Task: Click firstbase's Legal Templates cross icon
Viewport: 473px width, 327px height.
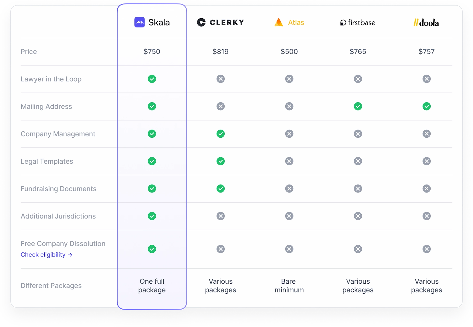Action: pos(358,161)
